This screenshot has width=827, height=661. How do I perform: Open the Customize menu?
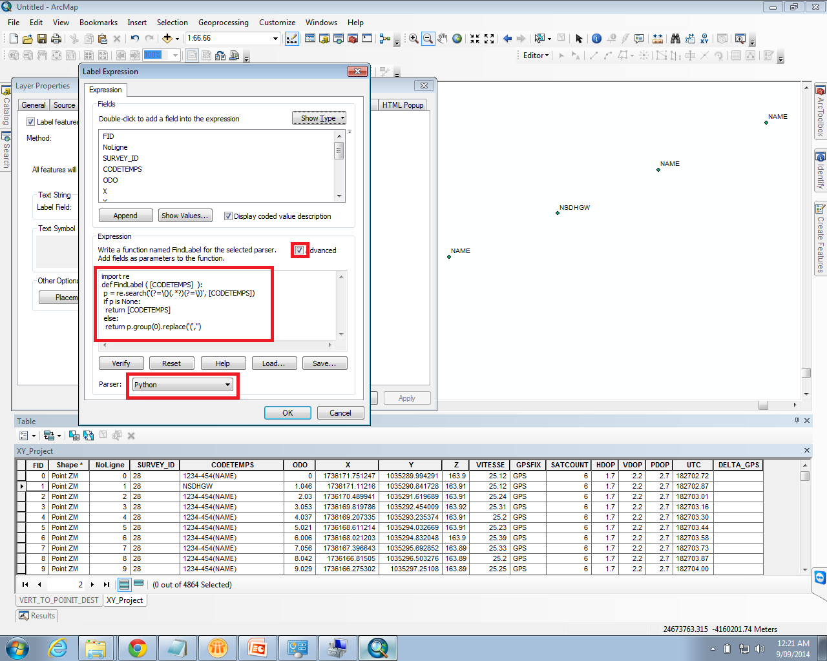(x=277, y=23)
